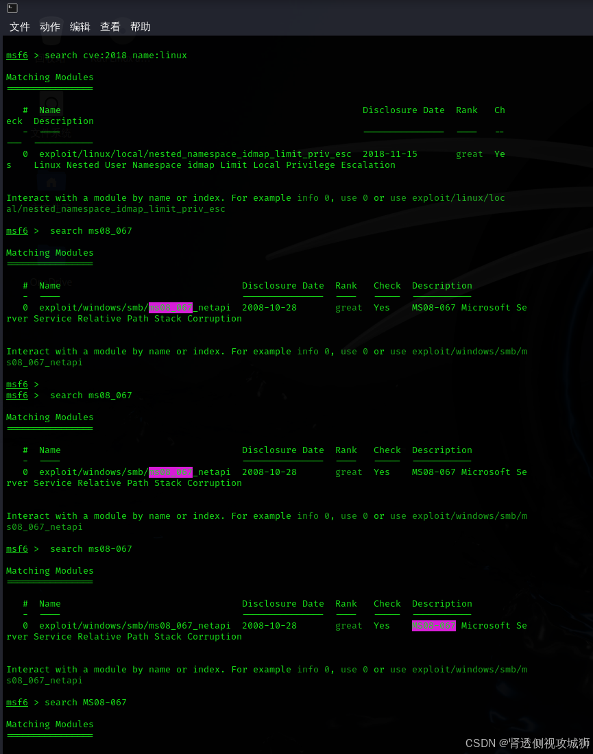The width and height of the screenshot is (593, 754).
Task: Click the 'eck Description' wrapped header text
Action: point(50,121)
